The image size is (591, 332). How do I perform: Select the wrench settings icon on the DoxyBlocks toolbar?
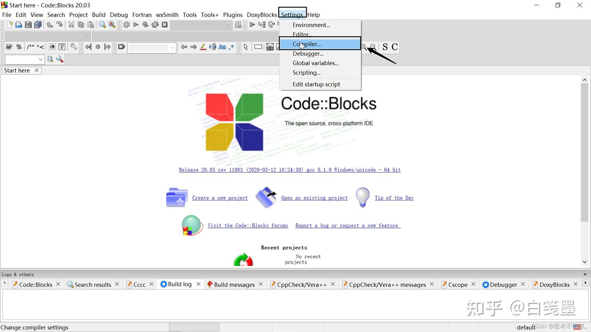(x=73, y=46)
